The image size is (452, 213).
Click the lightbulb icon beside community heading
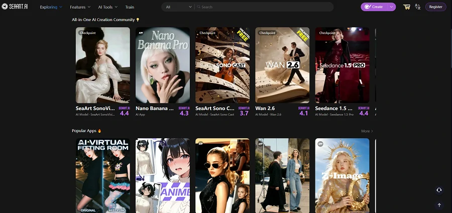(x=138, y=20)
